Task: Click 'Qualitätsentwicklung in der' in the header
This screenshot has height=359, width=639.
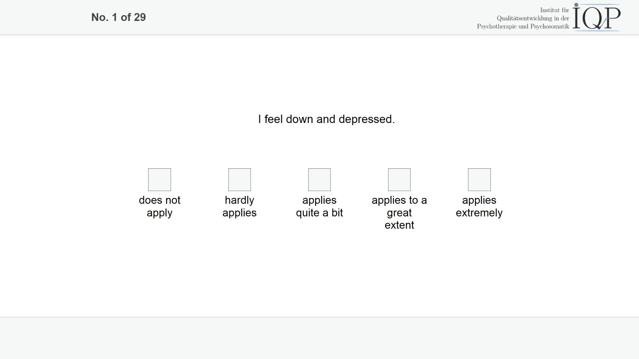Action: pos(533,18)
